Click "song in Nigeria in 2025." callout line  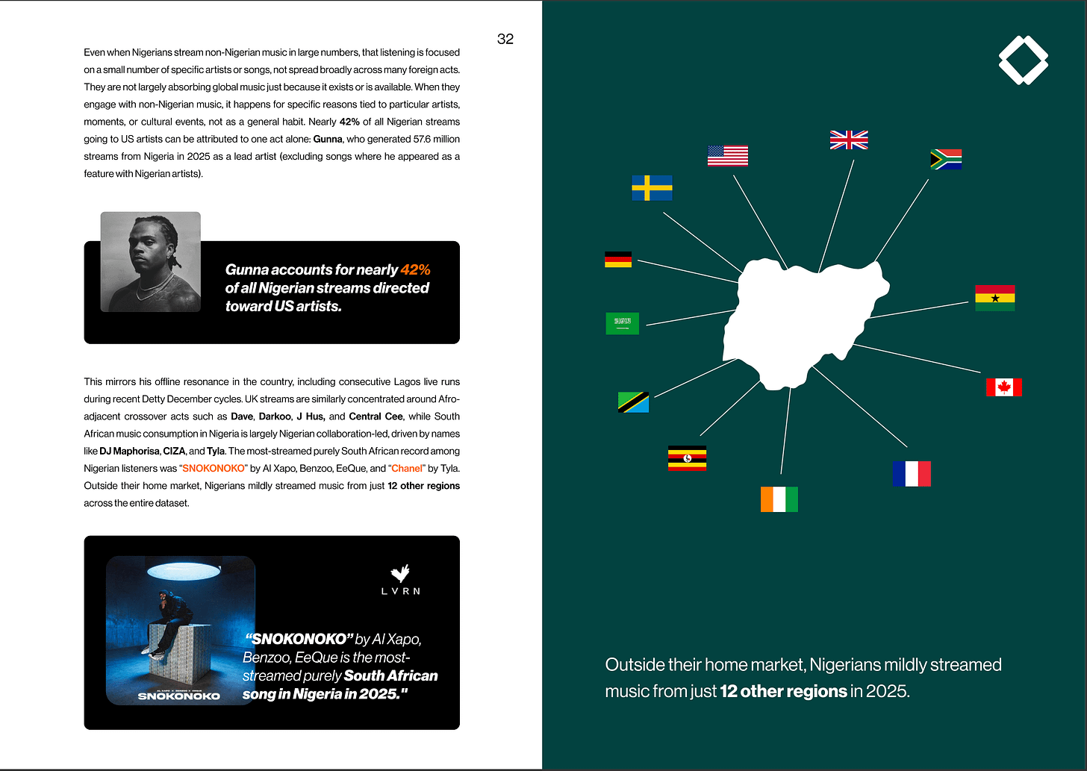pyautogui.click(x=326, y=694)
